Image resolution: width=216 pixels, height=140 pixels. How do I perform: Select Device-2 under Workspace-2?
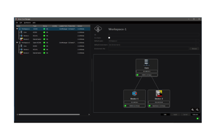click(53, 53)
